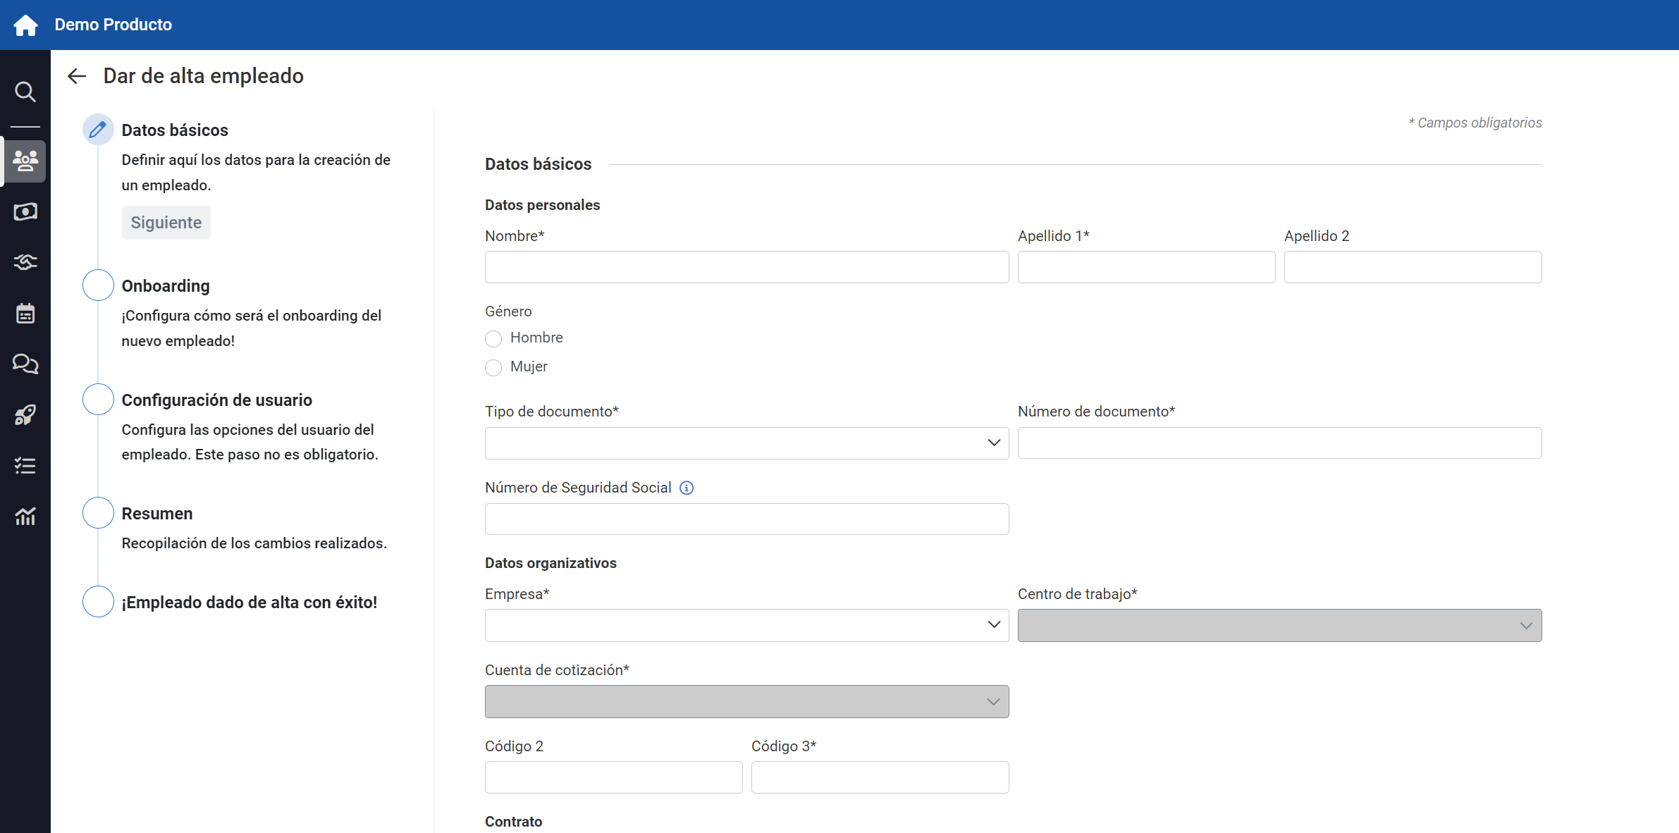The width and height of the screenshot is (1679, 833).
Task: Open the rocket icon in sidebar
Action: coord(25,415)
